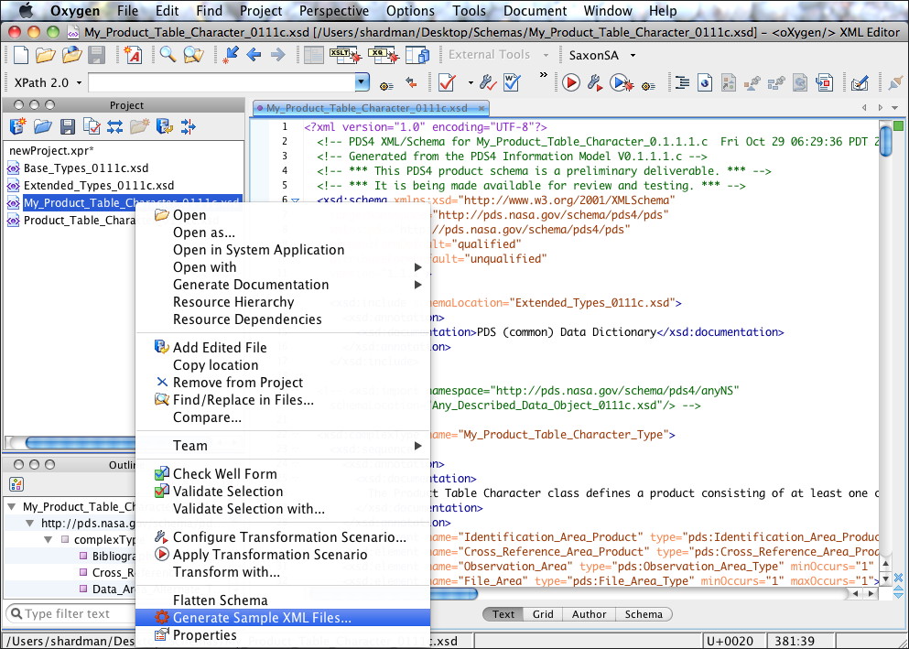
Task: Click the Check well-formedness document icon
Action: pos(512,83)
